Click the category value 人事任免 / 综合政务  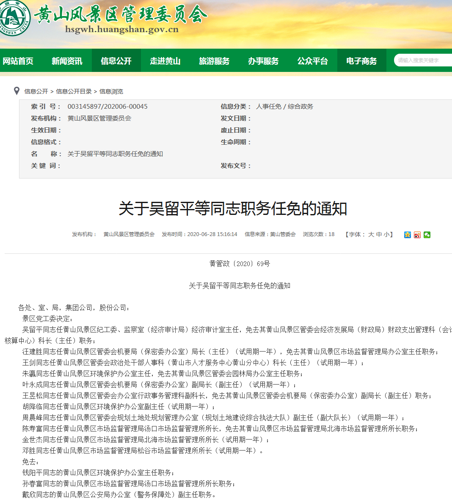(x=284, y=107)
